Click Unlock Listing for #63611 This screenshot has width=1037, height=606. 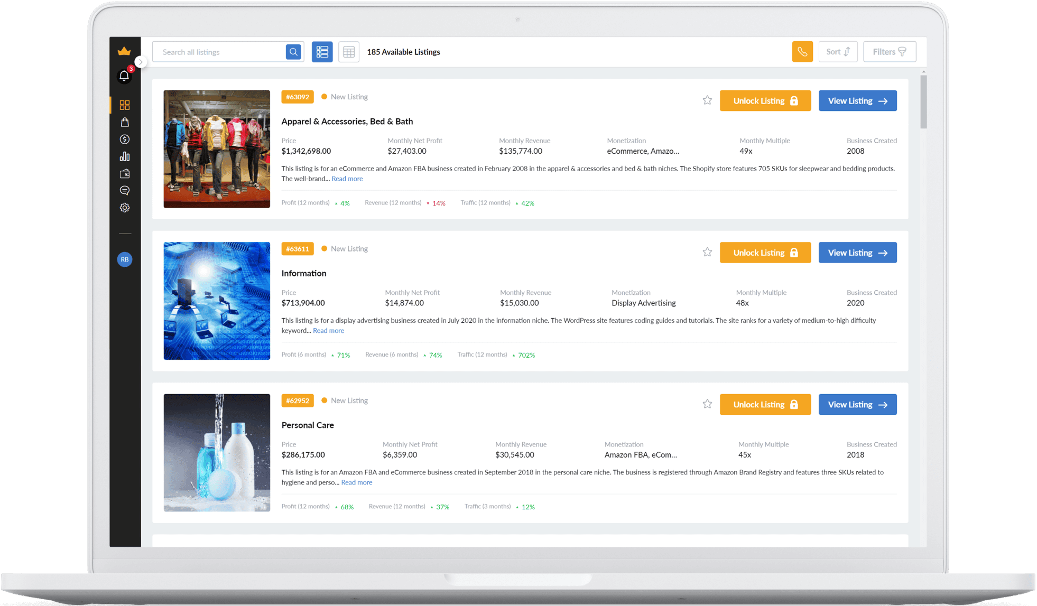(x=765, y=253)
